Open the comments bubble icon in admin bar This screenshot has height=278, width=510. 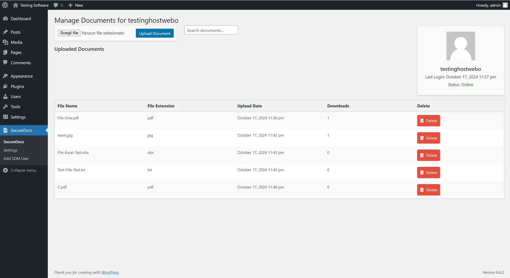pyautogui.click(x=56, y=5)
